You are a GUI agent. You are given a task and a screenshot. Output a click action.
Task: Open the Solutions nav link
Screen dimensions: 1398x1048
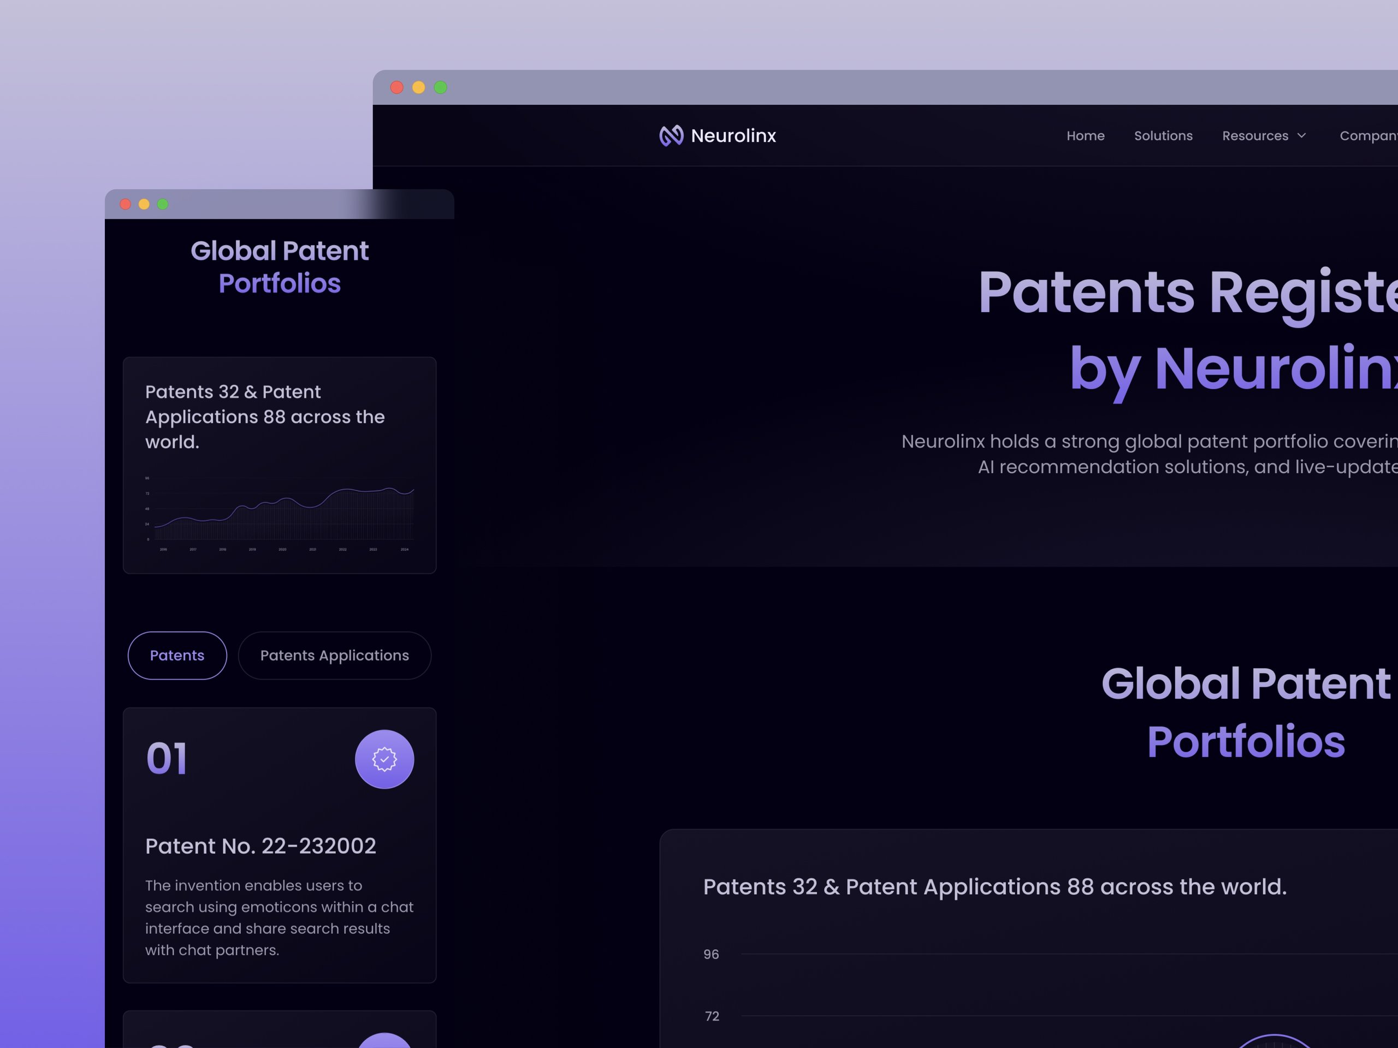point(1163,136)
